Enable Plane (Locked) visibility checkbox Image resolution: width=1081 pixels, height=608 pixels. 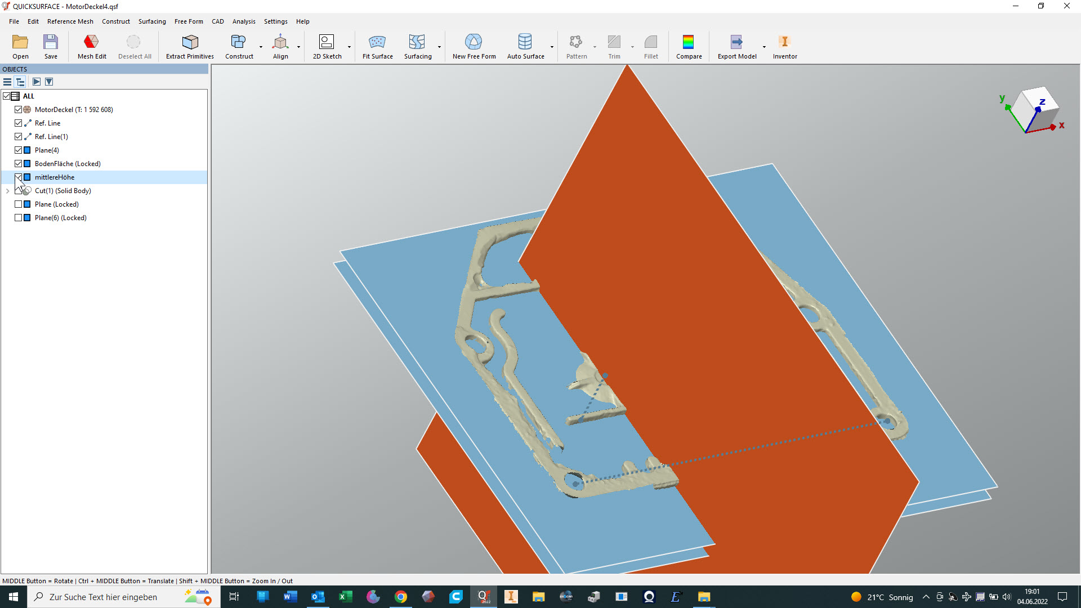[19, 204]
